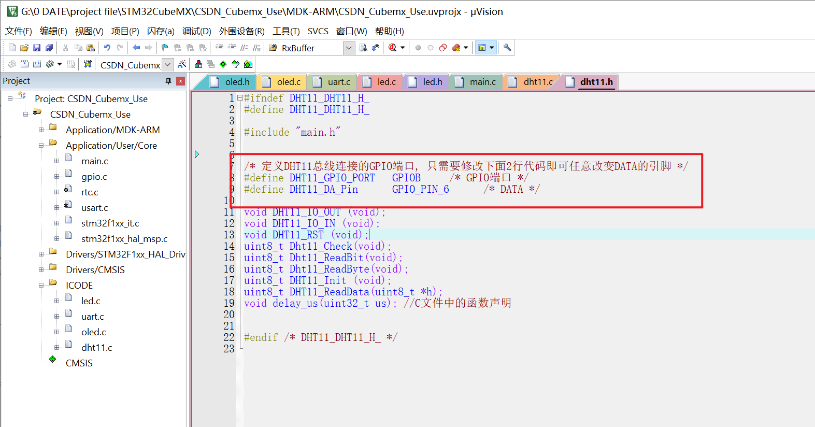815x427 pixels.
Task: Click the Save All icon
Action: pos(49,48)
